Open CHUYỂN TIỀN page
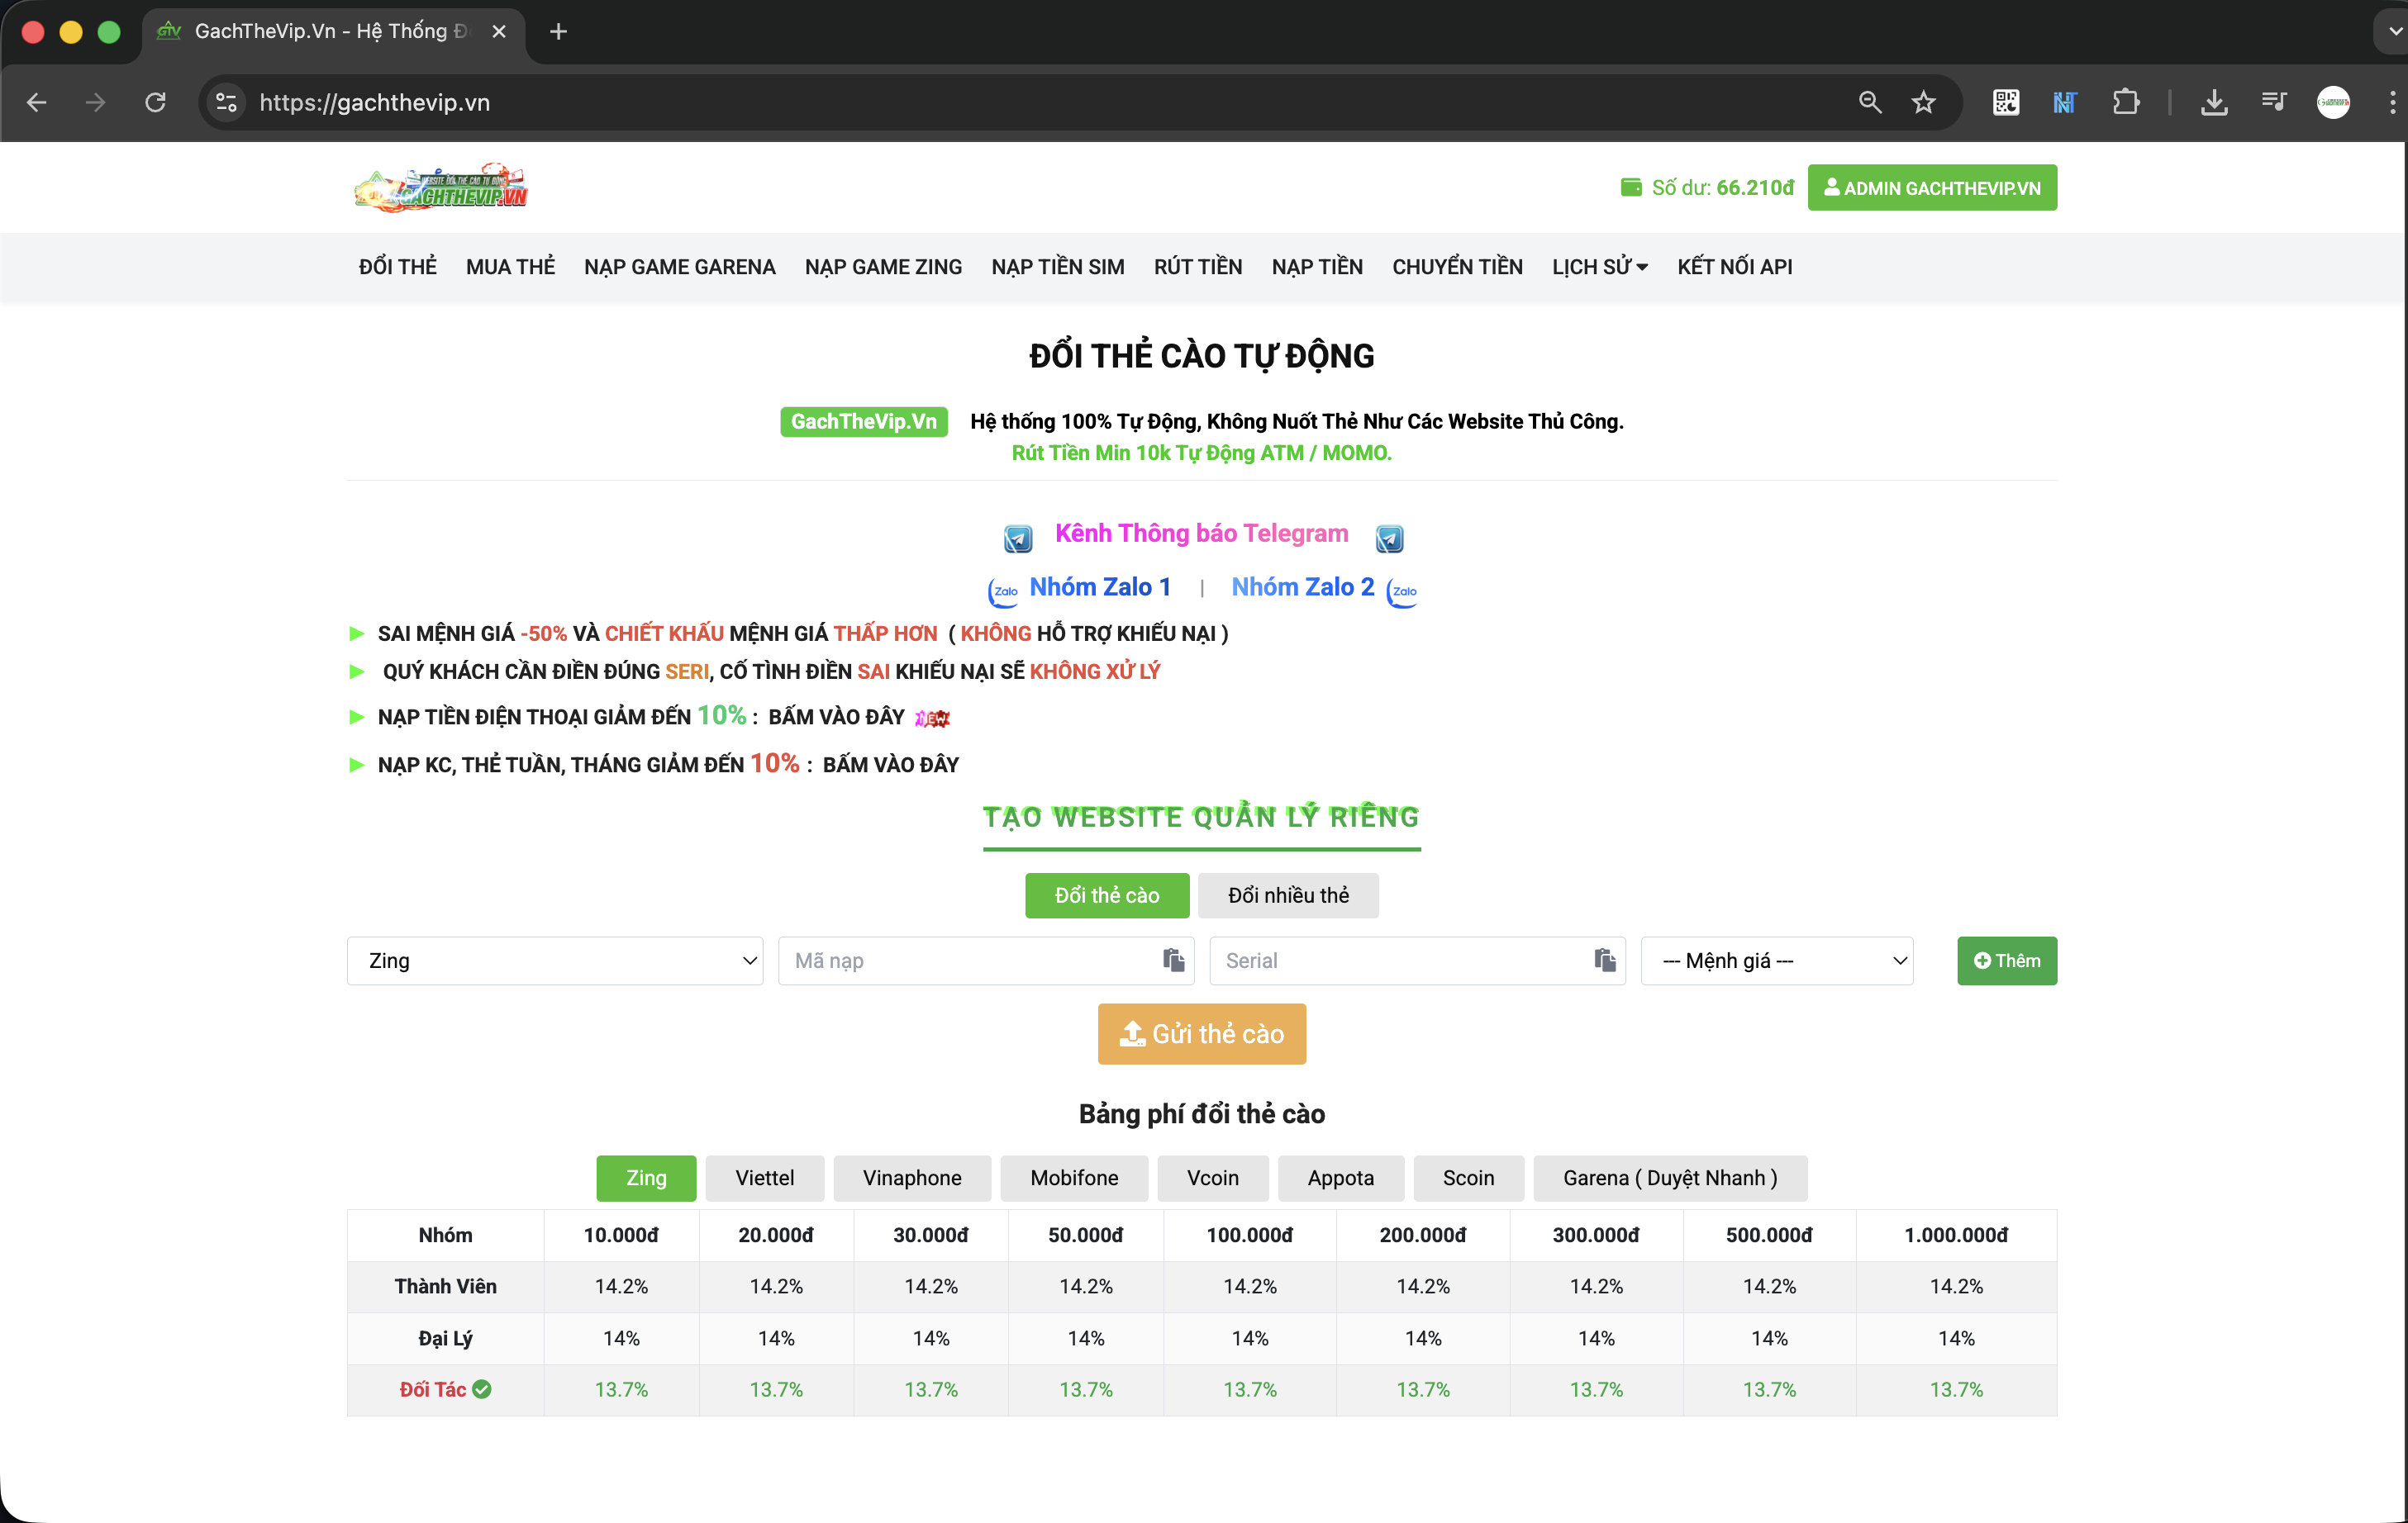The width and height of the screenshot is (2408, 1523). [1457, 267]
